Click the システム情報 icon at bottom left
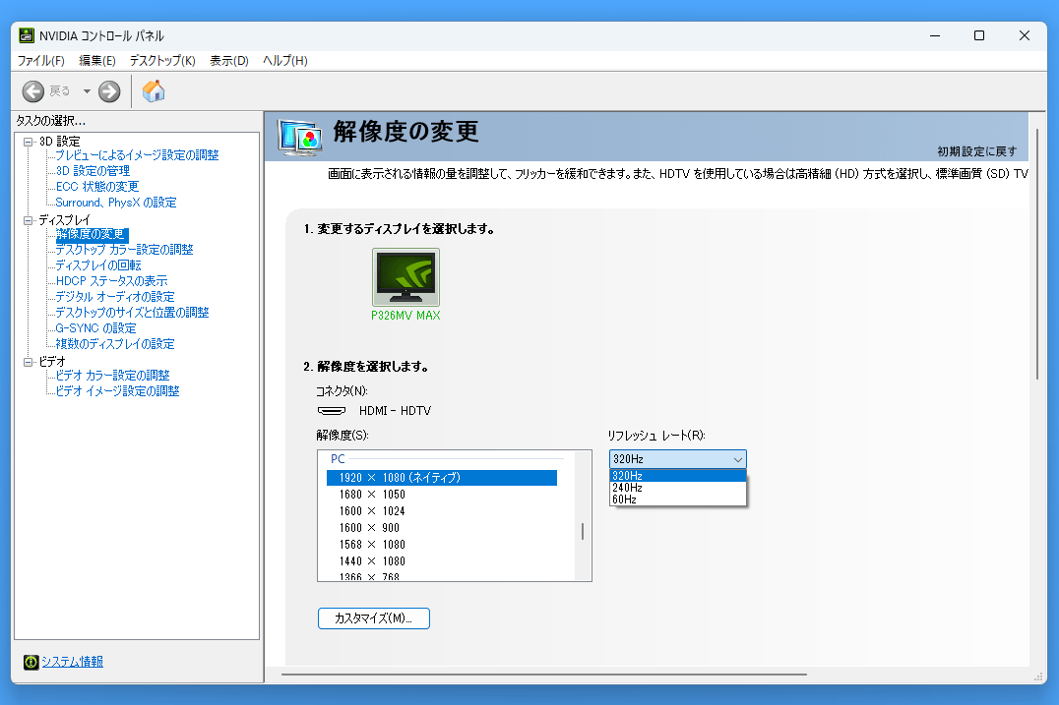The height and width of the screenshot is (705, 1059). pos(31,662)
